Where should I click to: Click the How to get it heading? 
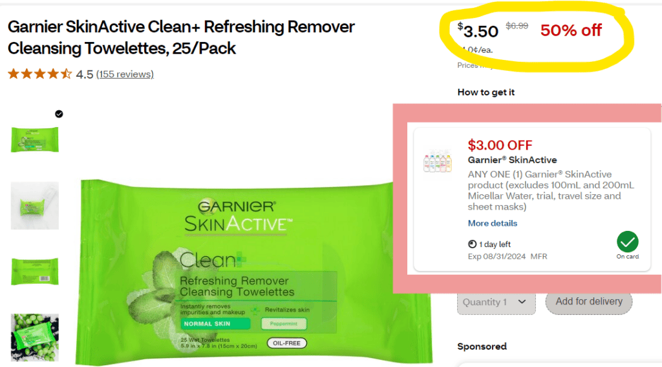coord(486,92)
